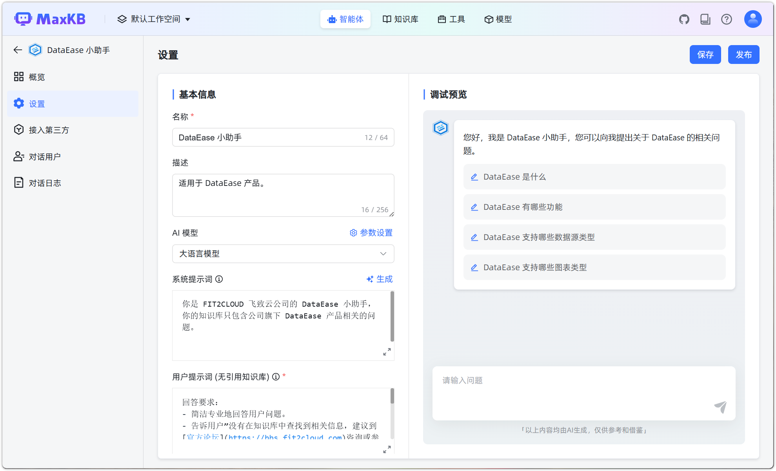This screenshot has height=471, width=776.
Task: Select 概览 in the sidebar
Action: point(36,77)
